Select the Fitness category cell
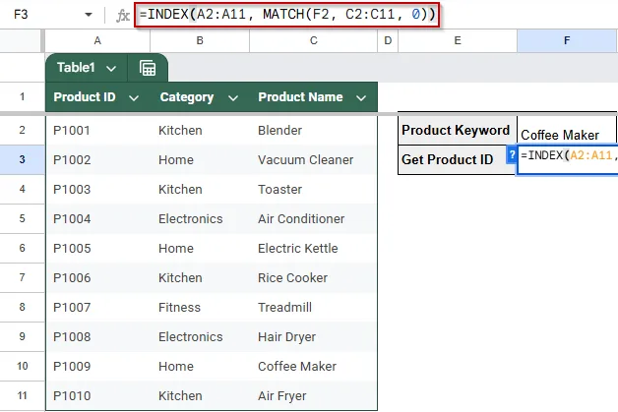 [x=200, y=307]
